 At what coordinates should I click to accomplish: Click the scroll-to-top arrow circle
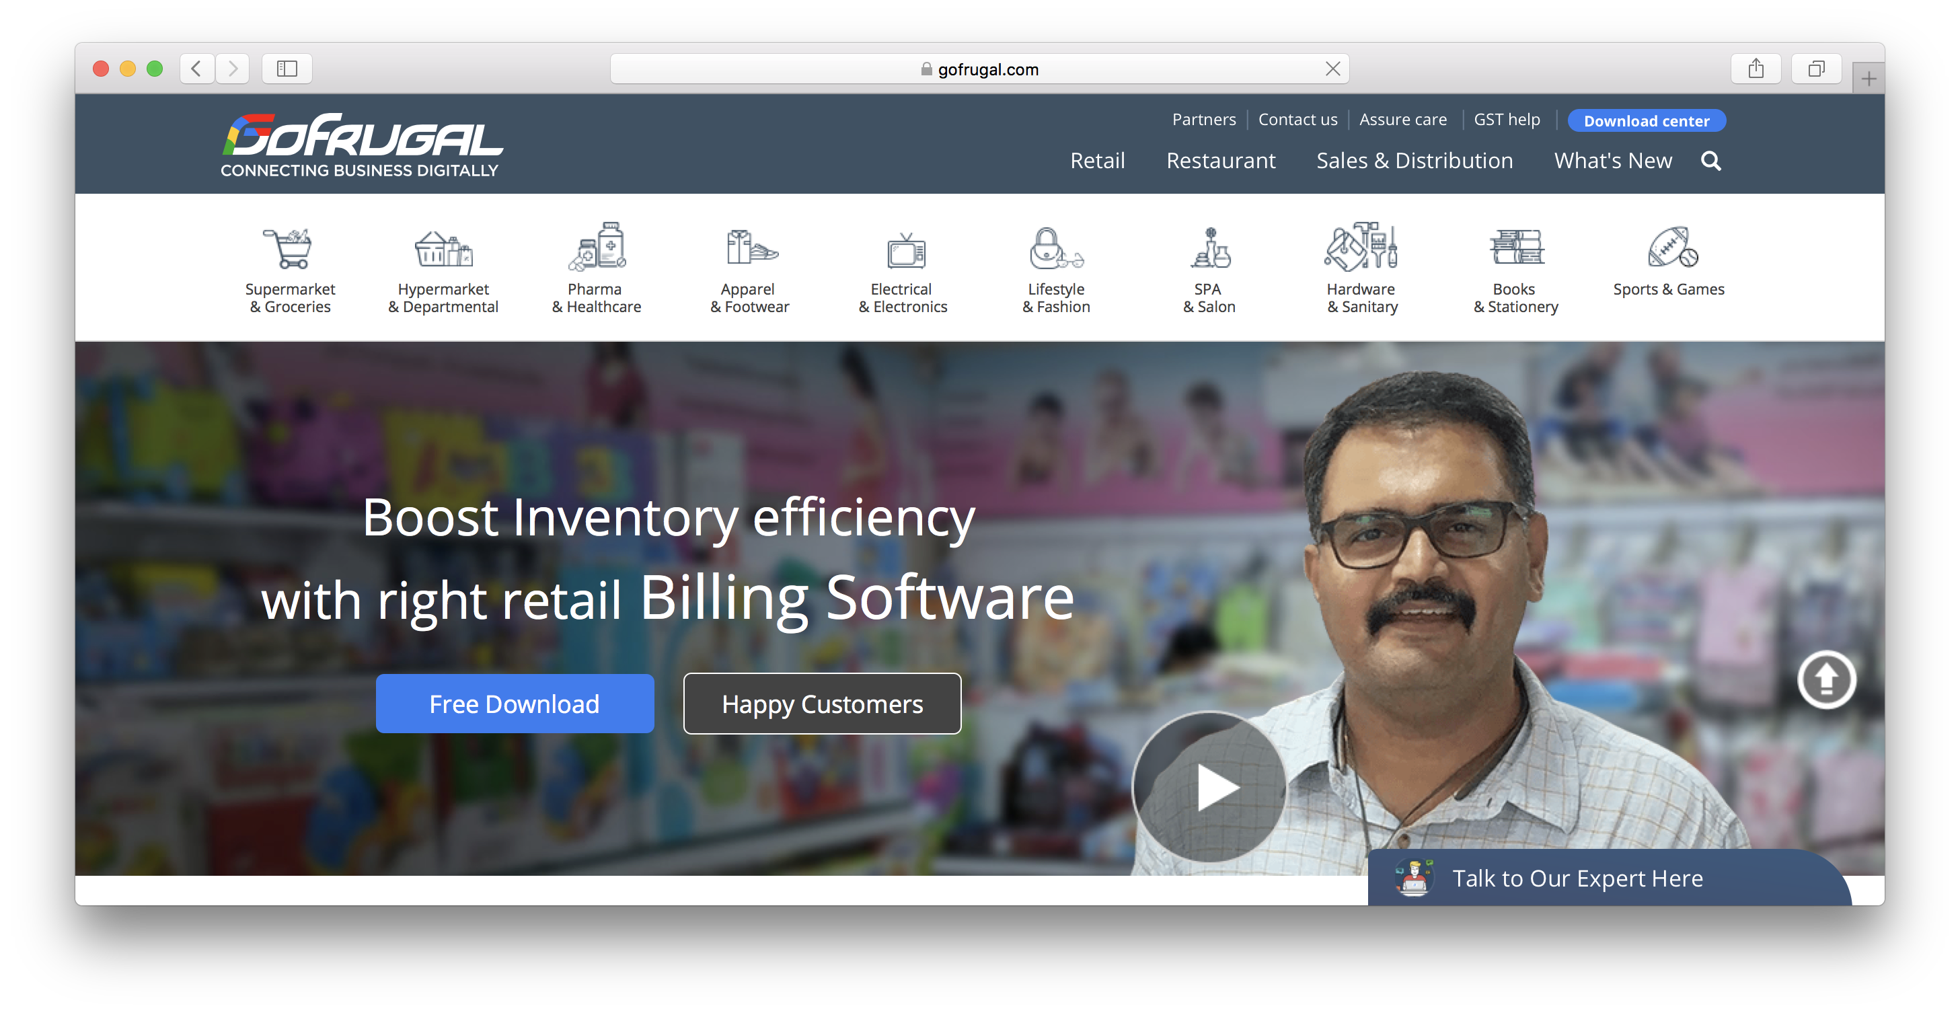click(1826, 679)
